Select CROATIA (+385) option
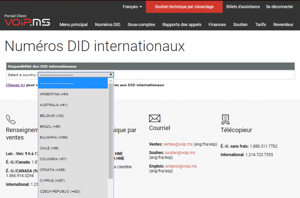300x198 pixels. pos(73,169)
